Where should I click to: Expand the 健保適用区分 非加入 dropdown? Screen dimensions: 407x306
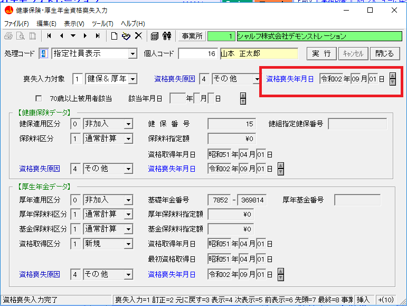[x=128, y=124]
